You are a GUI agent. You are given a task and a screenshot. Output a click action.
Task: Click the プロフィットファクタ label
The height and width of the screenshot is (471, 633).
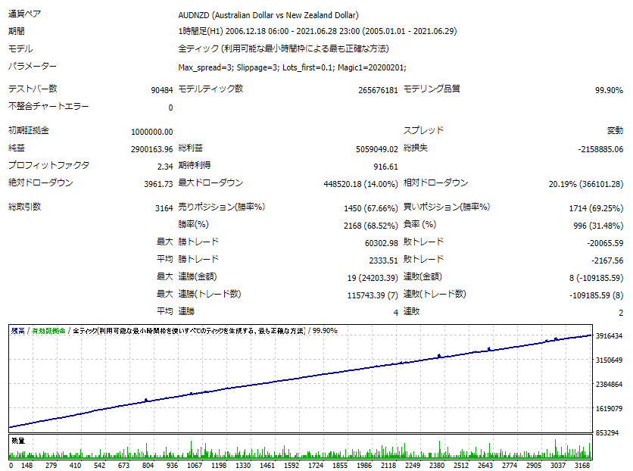click(x=48, y=165)
